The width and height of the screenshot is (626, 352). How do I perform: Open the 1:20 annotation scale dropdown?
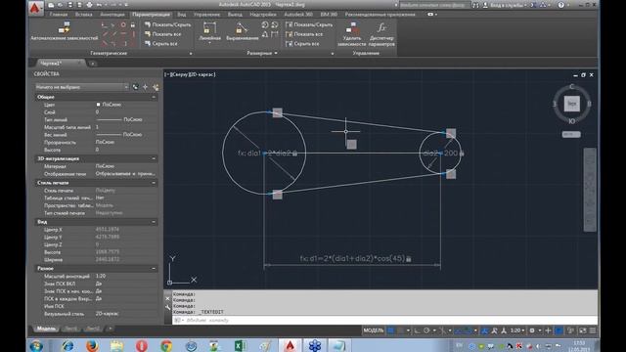tap(517, 330)
